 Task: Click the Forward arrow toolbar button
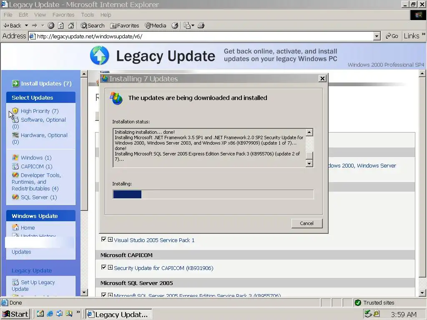[x=35, y=25]
